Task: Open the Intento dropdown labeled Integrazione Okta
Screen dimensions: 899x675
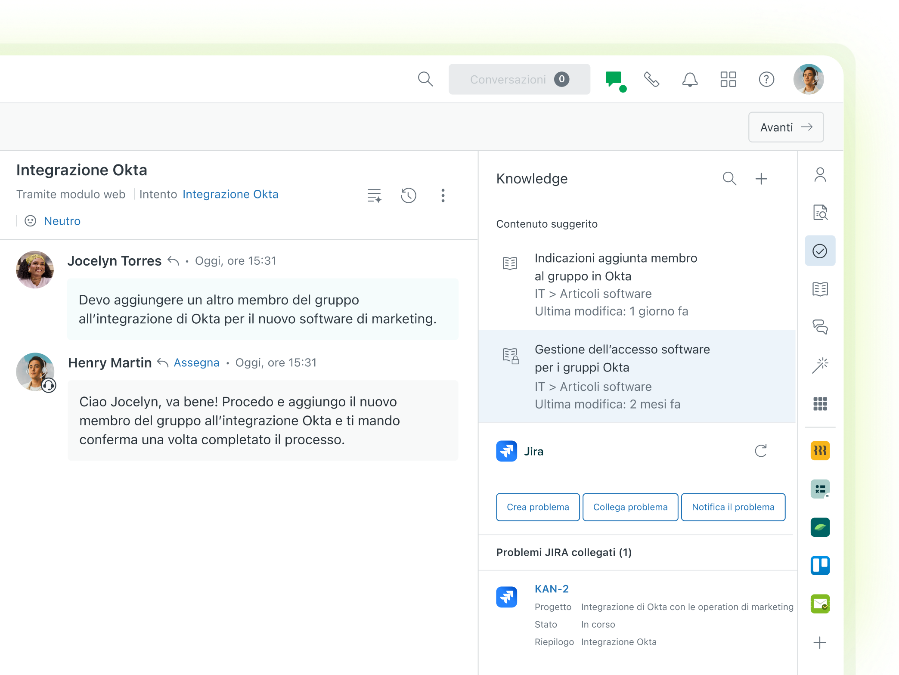Action: pos(231,194)
